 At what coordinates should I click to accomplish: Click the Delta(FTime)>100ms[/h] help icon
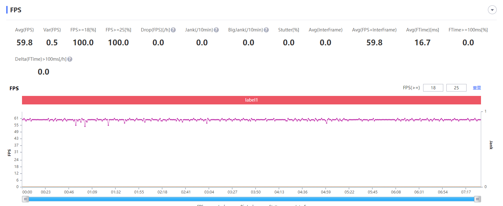coord(70,59)
